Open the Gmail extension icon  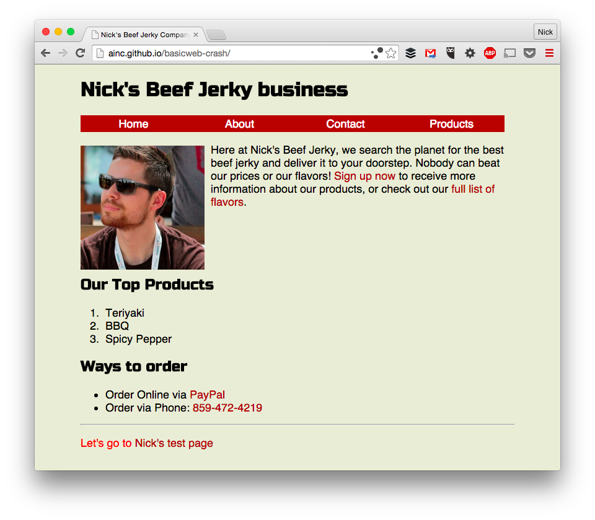tap(430, 53)
